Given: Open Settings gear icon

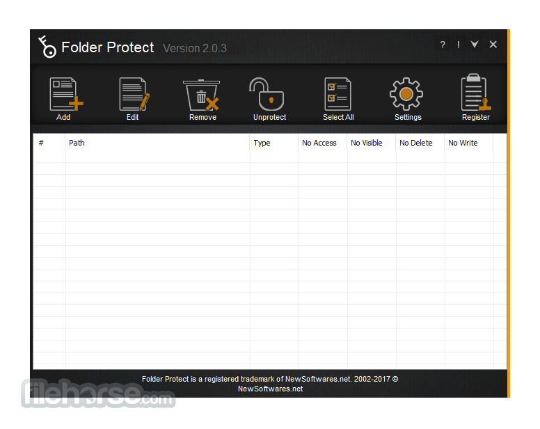Looking at the screenshot, I should point(406,94).
